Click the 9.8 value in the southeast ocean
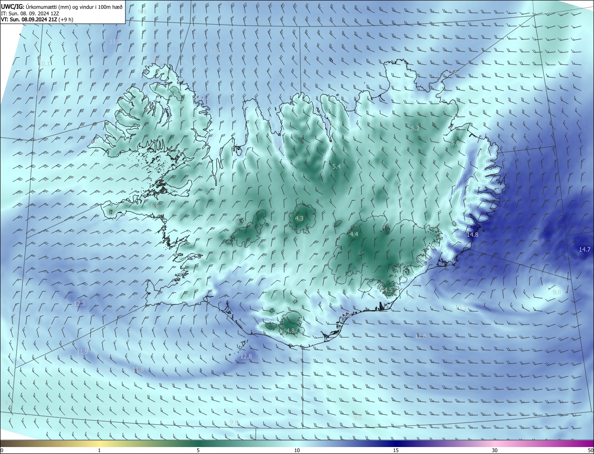594x454 pixels. coord(557,292)
